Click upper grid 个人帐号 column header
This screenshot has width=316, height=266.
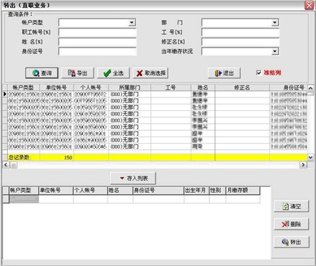point(91,87)
